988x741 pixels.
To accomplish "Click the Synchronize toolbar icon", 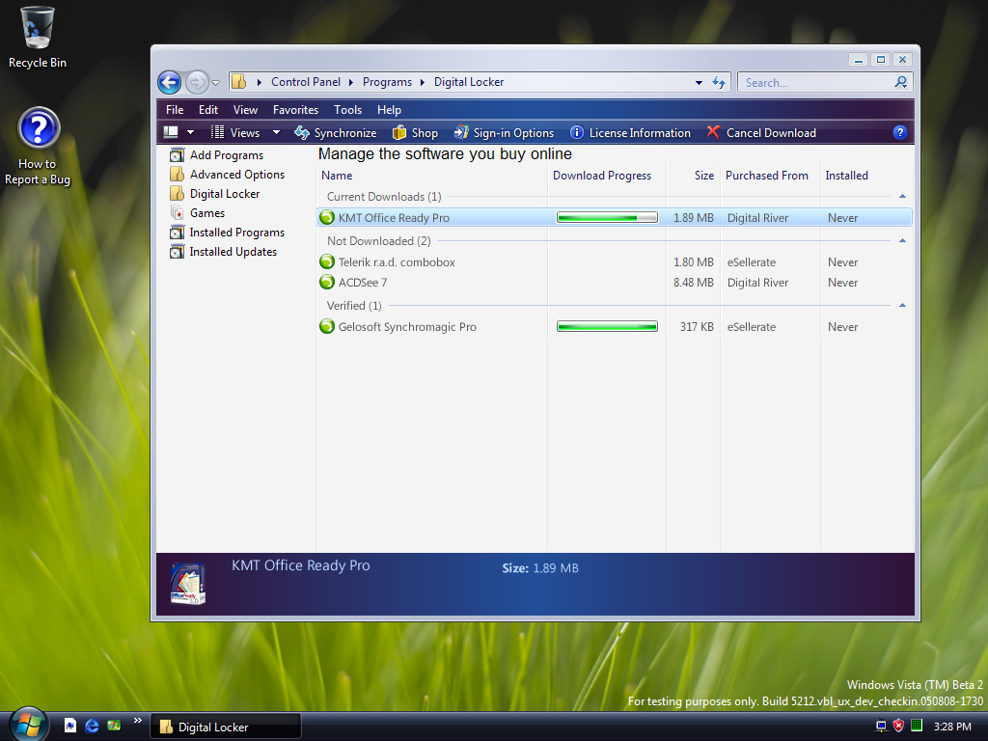I will (x=301, y=133).
